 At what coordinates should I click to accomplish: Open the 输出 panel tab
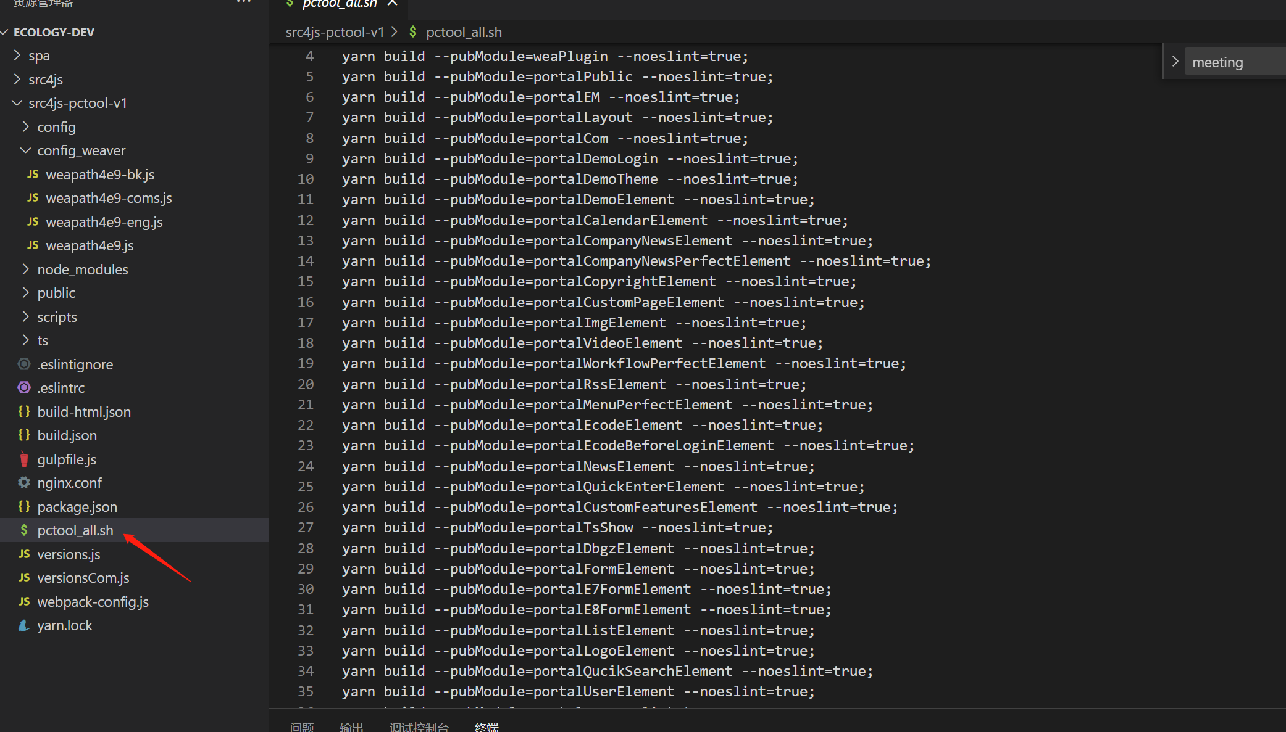point(351,727)
